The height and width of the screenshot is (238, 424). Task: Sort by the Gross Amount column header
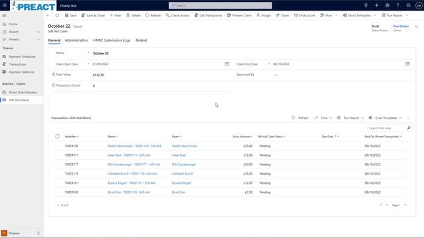point(242,137)
